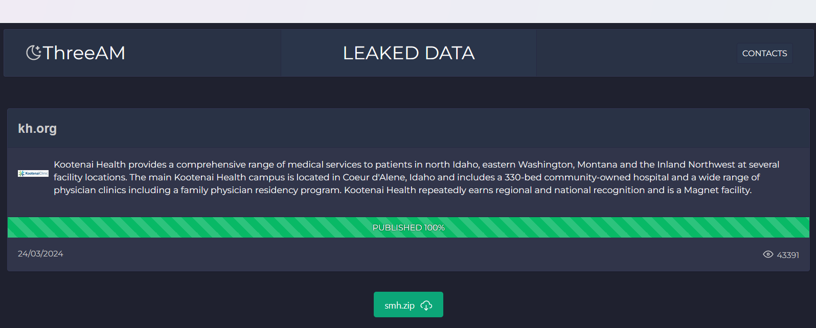Click the 24/03/2024 publication date
The height and width of the screenshot is (328, 816).
click(40, 254)
